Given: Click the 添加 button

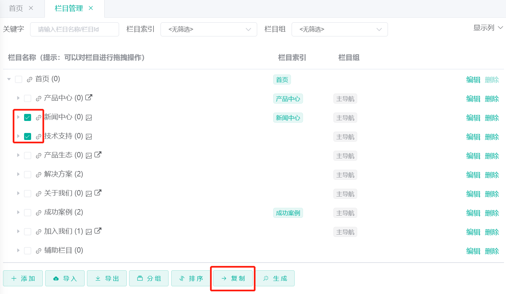Looking at the screenshot, I should click(23, 279).
